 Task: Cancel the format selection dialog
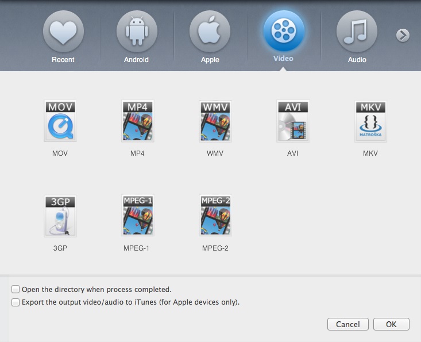[348, 324]
